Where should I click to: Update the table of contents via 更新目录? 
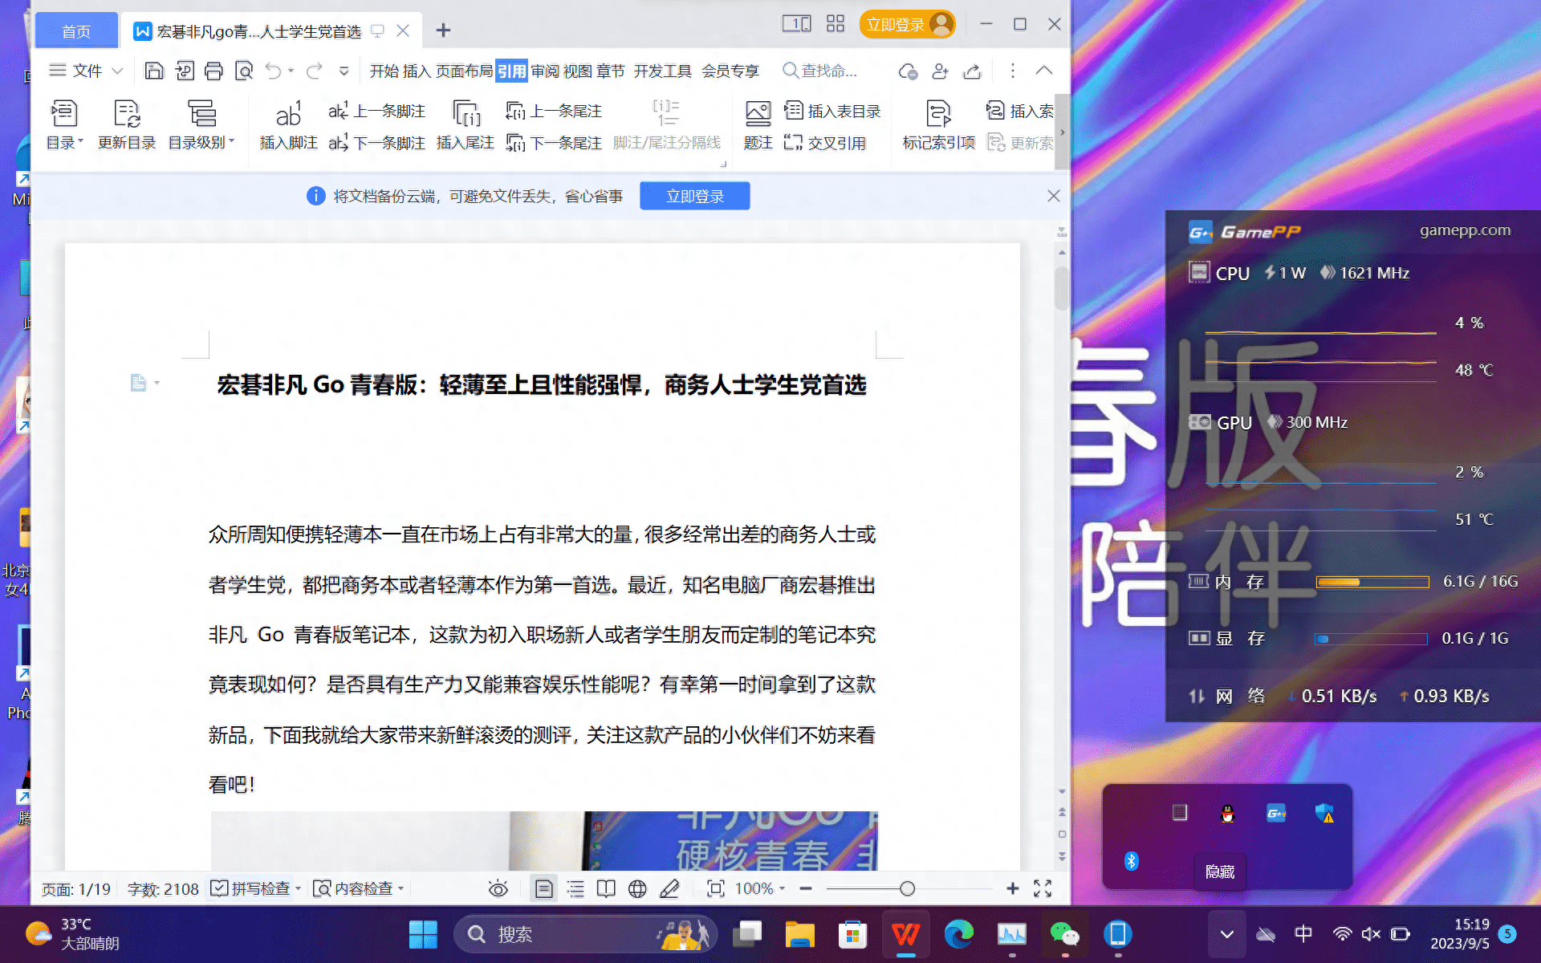pos(126,124)
